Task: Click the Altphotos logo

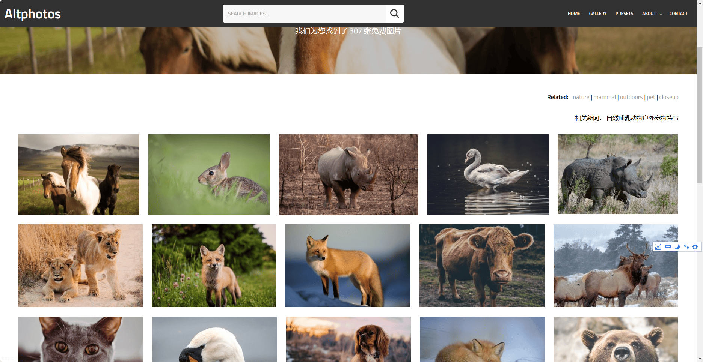Action: point(33,14)
